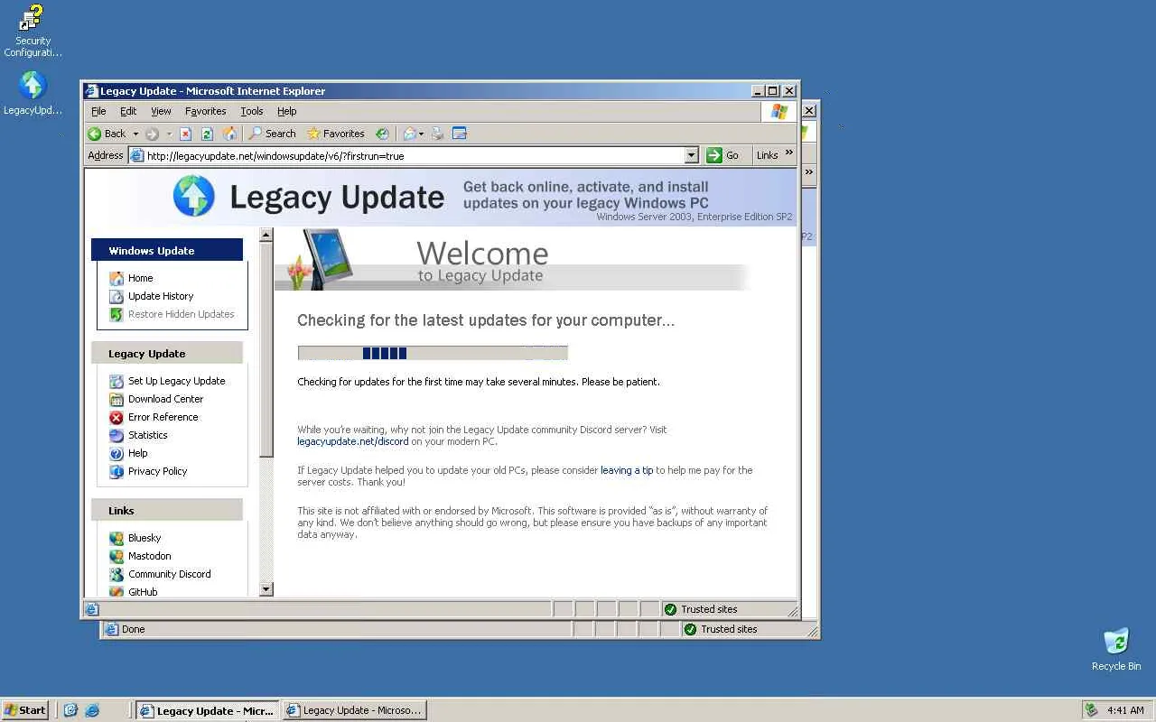Expand the Mail button dropdown arrow
Image resolution: width=1156 pixels, height=722 pixels.
(x=421, y=134)
